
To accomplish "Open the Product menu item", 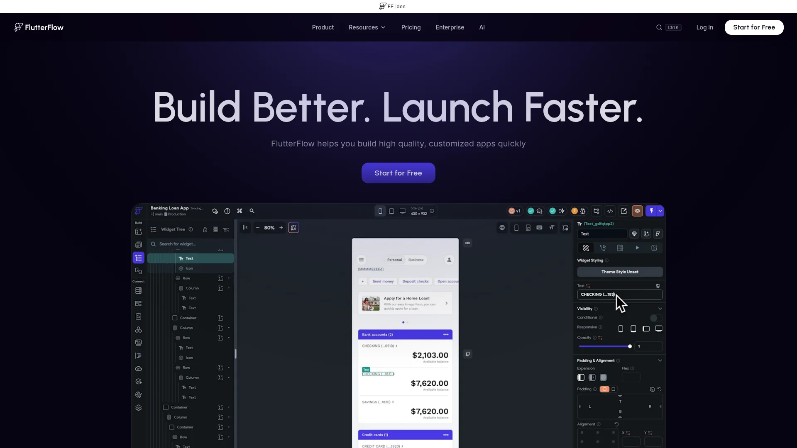I will coord(323,27).
